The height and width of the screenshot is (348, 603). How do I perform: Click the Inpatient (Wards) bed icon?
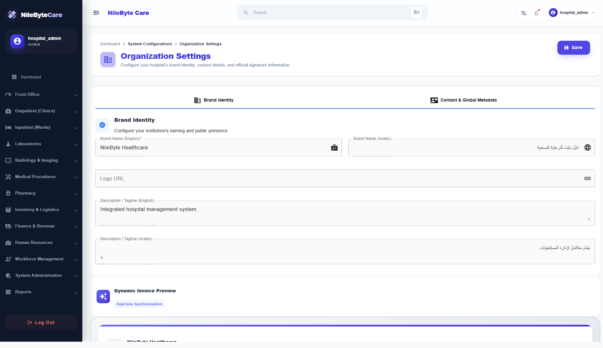8,127
